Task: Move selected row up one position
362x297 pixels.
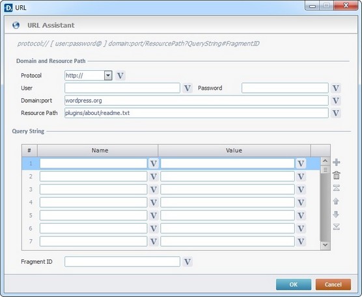Action: (336, 201)
